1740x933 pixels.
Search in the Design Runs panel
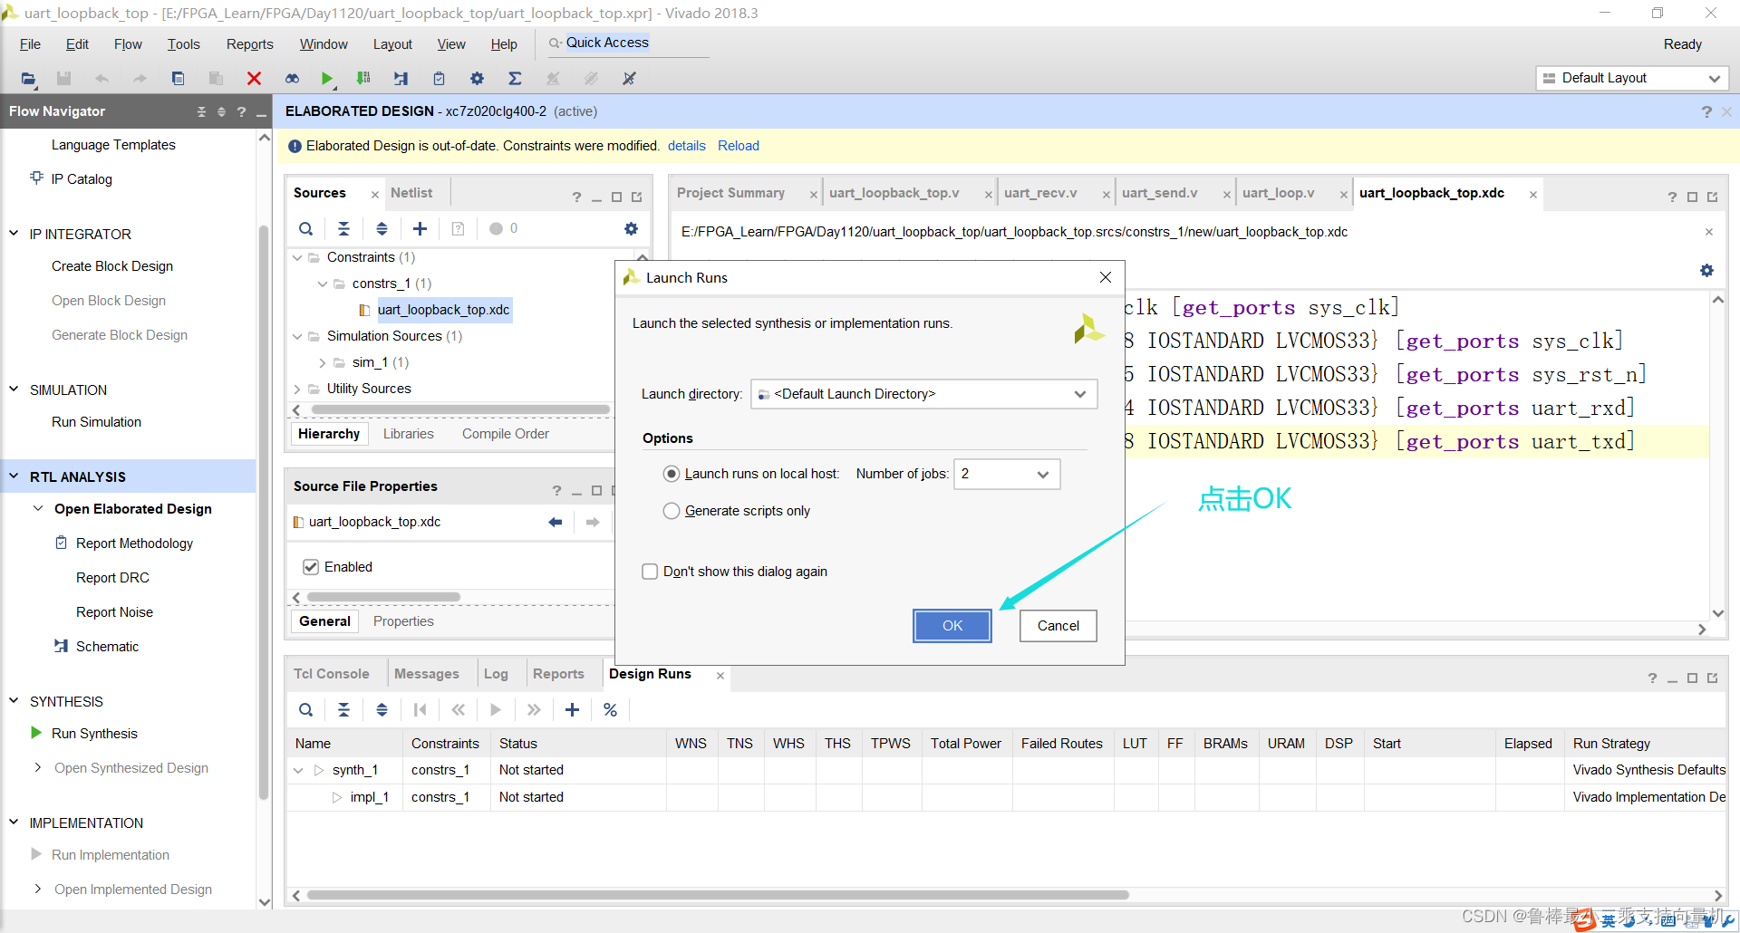coord(306,710)
